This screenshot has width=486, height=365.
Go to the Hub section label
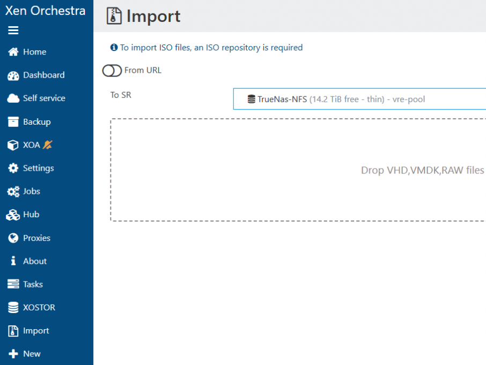coord(31,215)
